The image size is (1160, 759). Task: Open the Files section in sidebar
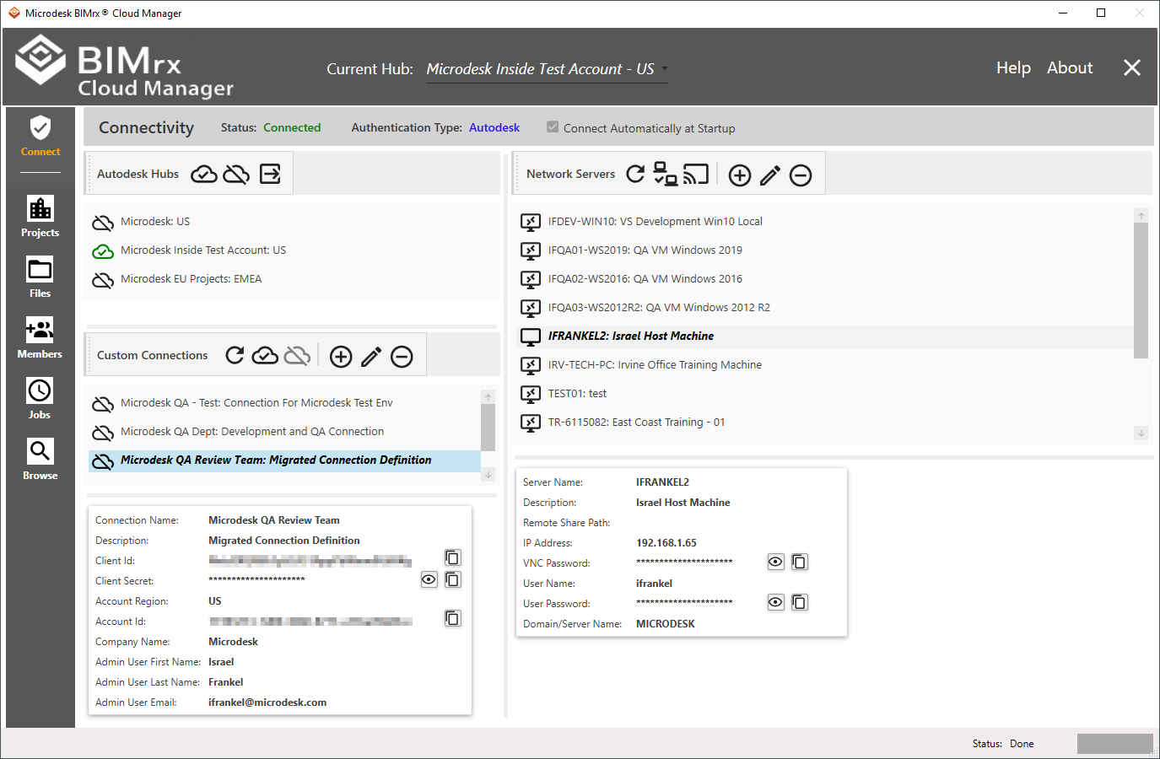pyautogui.click(x=40, y=277)
